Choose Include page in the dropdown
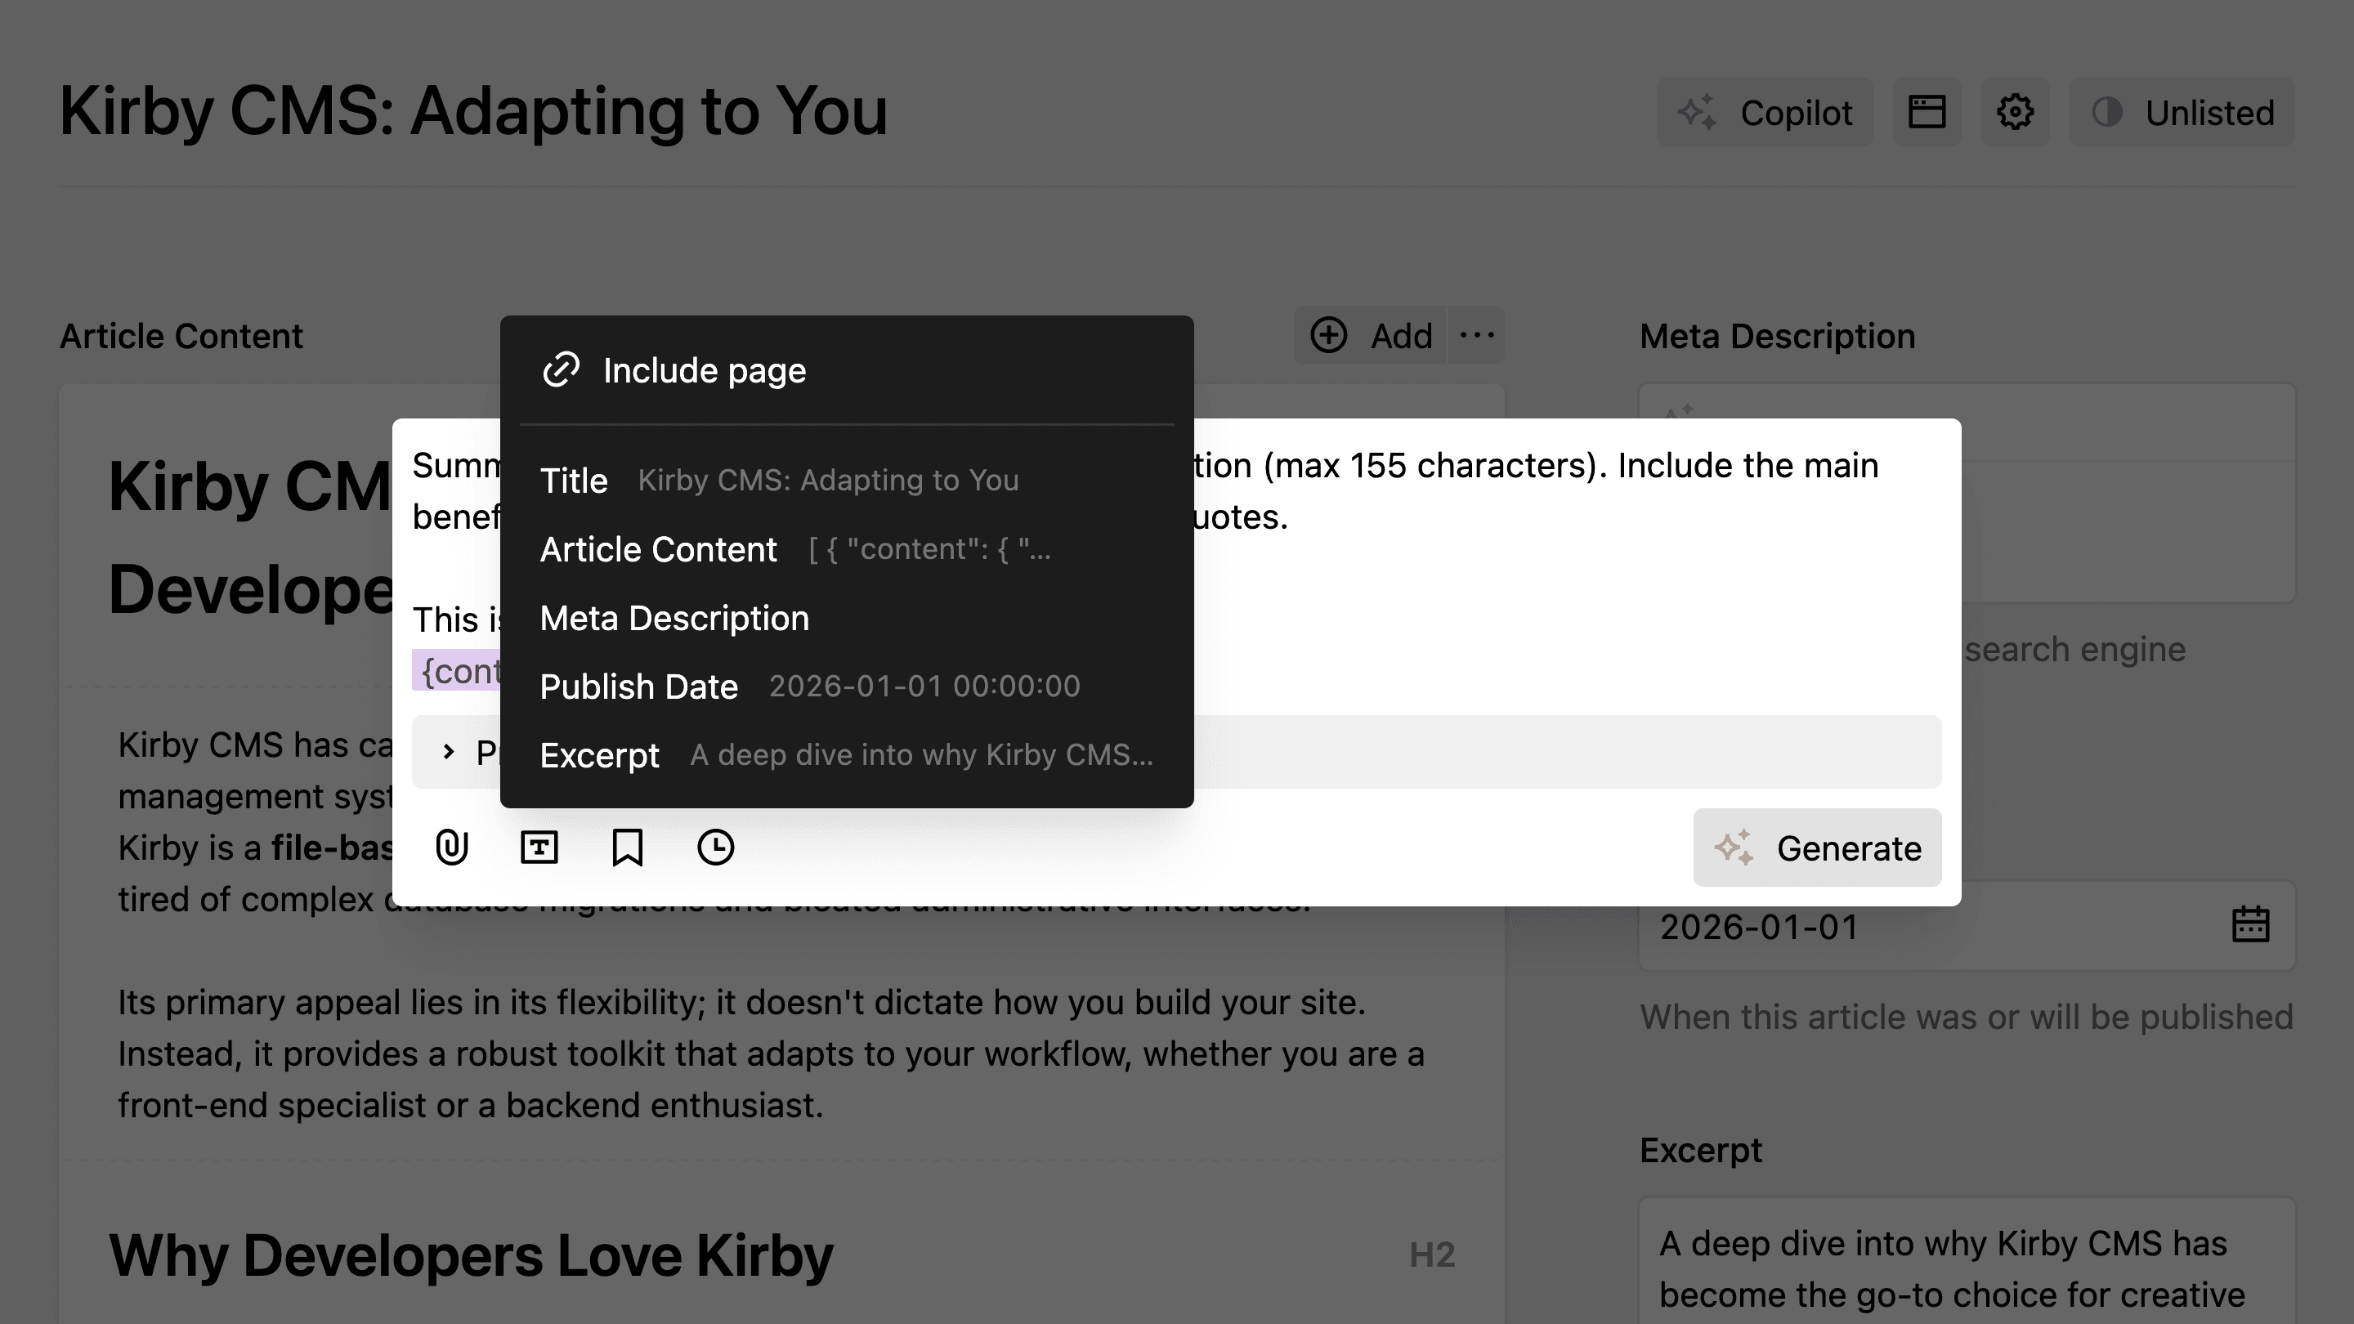 (846, 370)
